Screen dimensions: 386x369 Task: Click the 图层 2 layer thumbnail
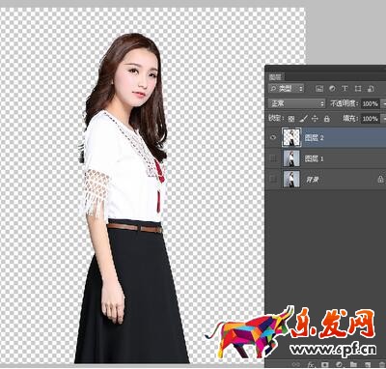coord(291,137)
